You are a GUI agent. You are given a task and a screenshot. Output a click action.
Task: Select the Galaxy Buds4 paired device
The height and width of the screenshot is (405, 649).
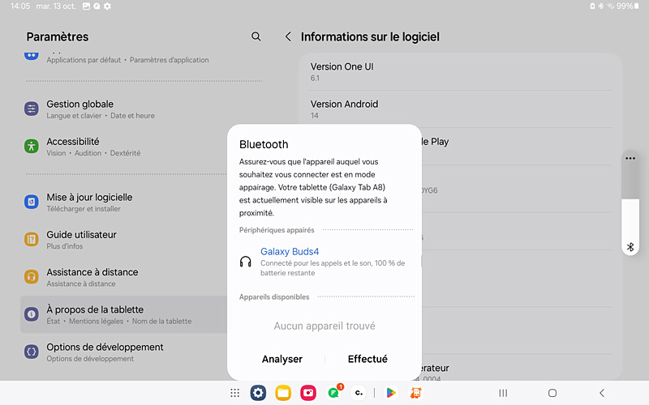[x=324, y=262]
